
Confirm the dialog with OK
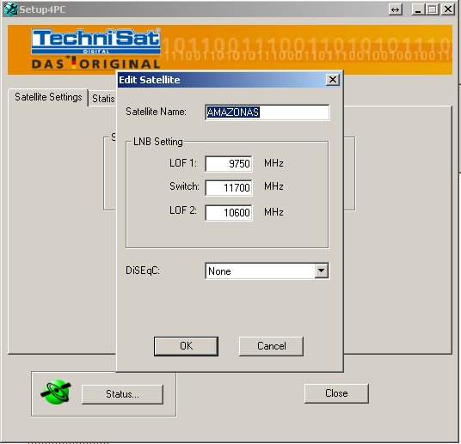click(x=186, y=346)
